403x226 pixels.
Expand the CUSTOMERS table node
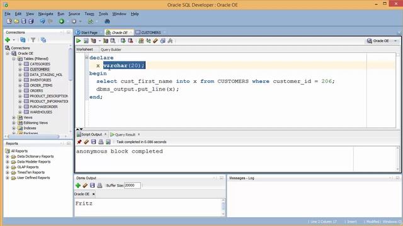click(20, 70)
